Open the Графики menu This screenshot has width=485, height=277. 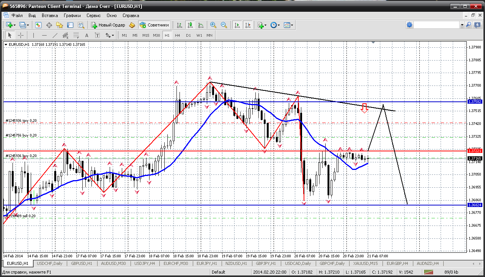tap(72, 16)
